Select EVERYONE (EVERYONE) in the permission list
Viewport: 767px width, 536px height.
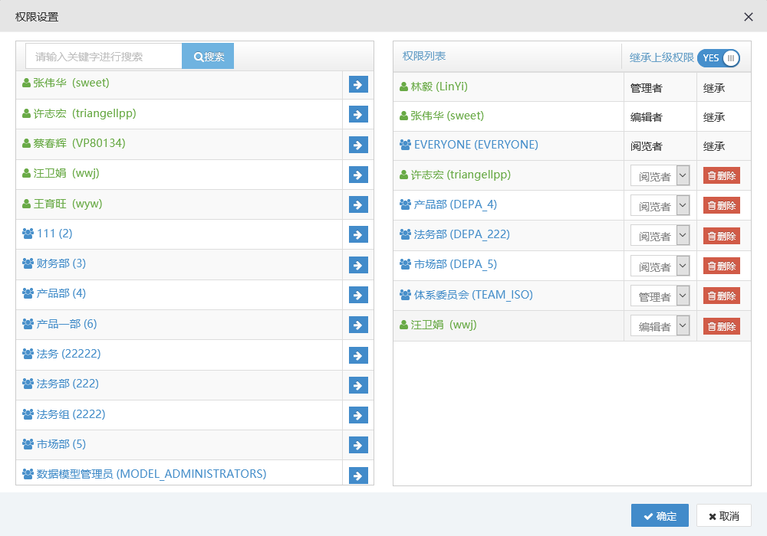476,145
